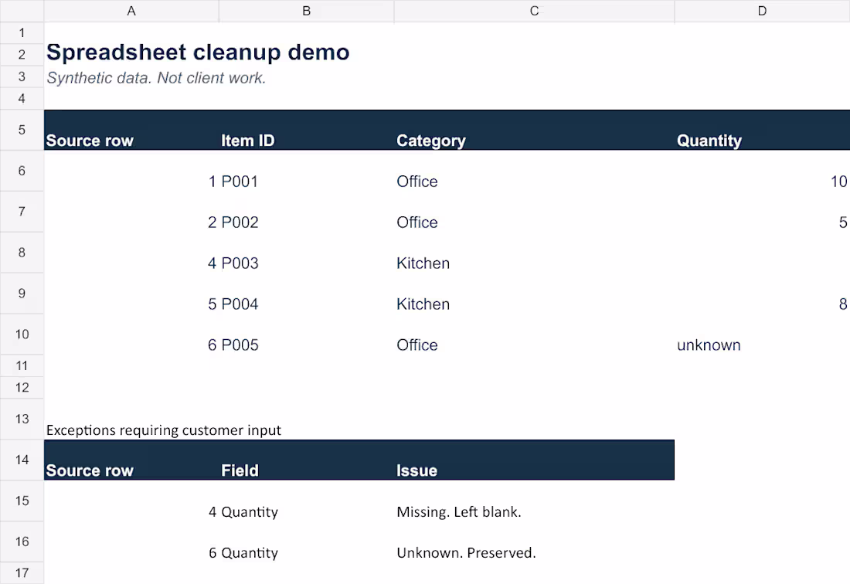Select column D header
The width and height of the screenshot is (850, 584).
pos(762,11)
